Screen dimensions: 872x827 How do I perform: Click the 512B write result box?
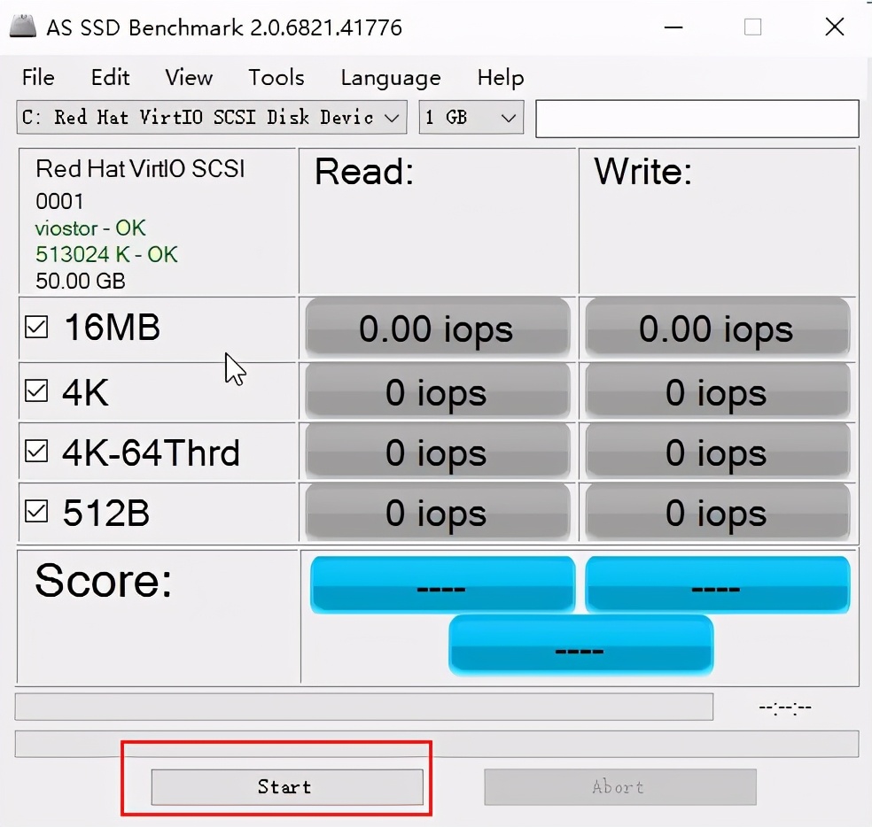coord(718,512)
